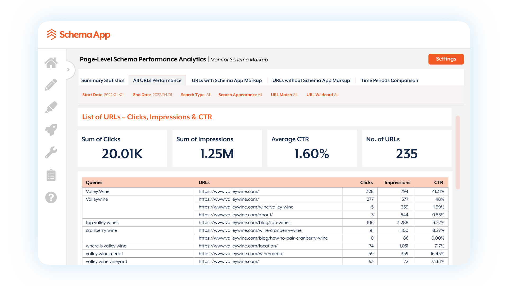Open the Search Type filter dropdown
The image size is (508, 286).
coord(196,95)
